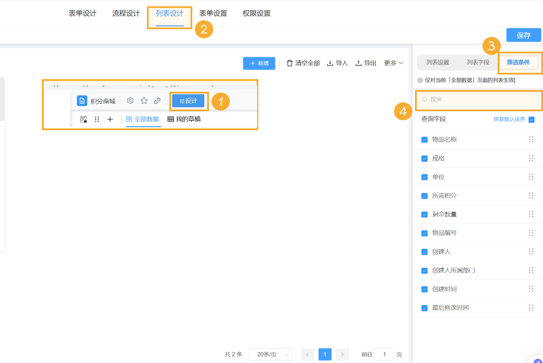Star the 积分商城 app as favorite

pos(143,100)
